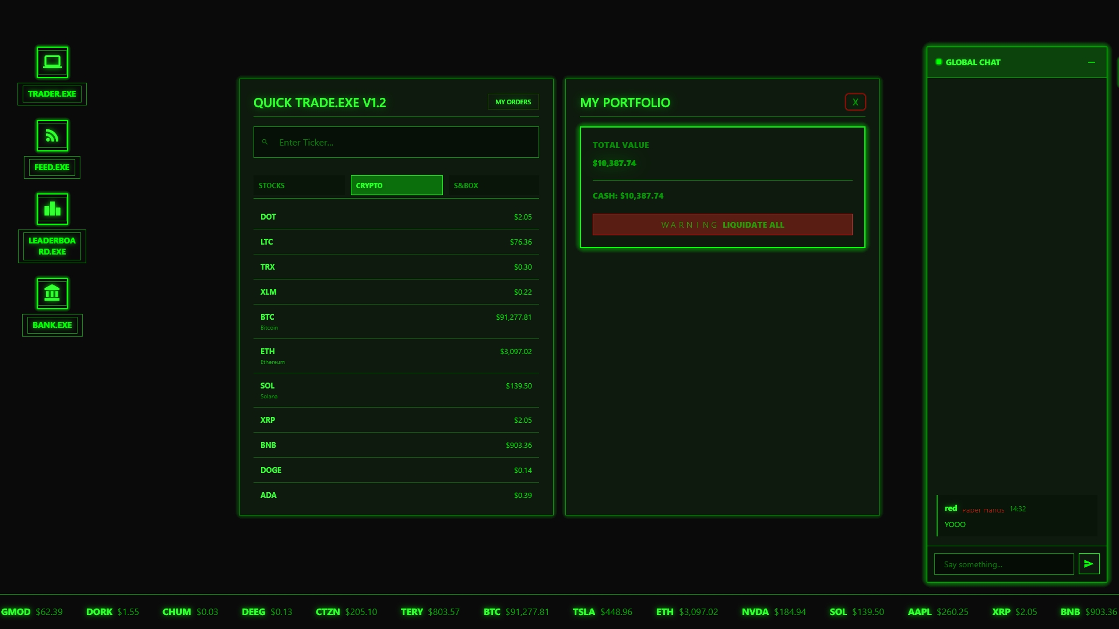Open the BANK.EXE building icon

(52, 294)
